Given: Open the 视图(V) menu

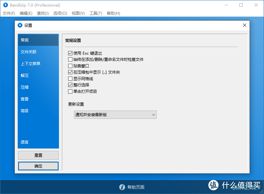Looking at the screenshot, I should point(78,13).
